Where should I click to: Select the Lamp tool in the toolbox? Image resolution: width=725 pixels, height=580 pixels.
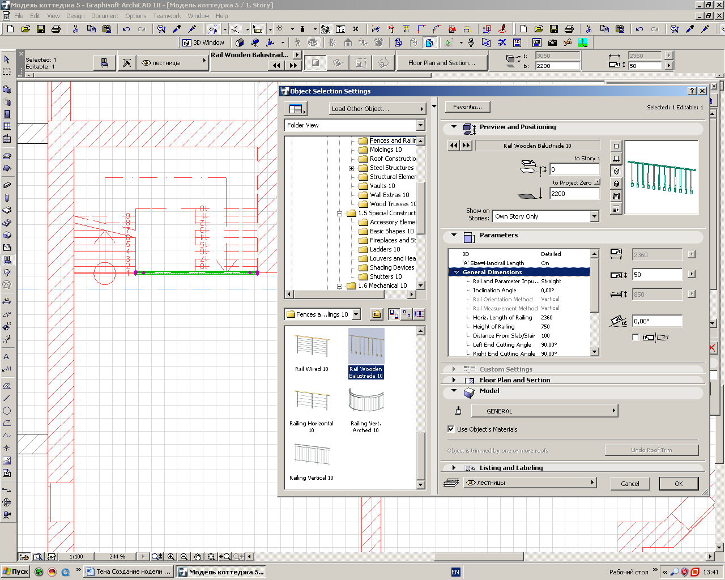click(x=7, y=272)
